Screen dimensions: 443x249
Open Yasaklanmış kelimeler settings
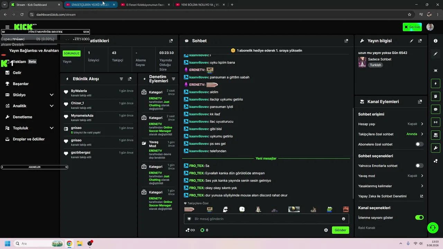click(x=391, y=186)
